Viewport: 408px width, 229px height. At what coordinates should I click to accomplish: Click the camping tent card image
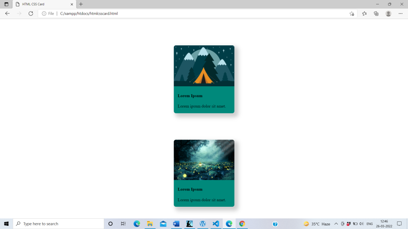[x=204, y=66]
